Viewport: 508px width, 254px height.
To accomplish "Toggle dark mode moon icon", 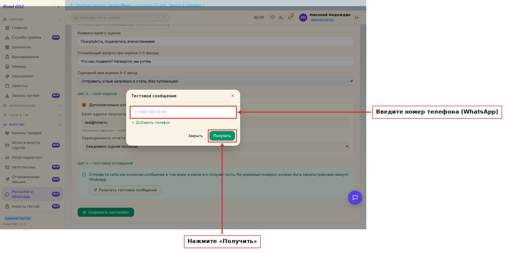I will pos(281,18).
